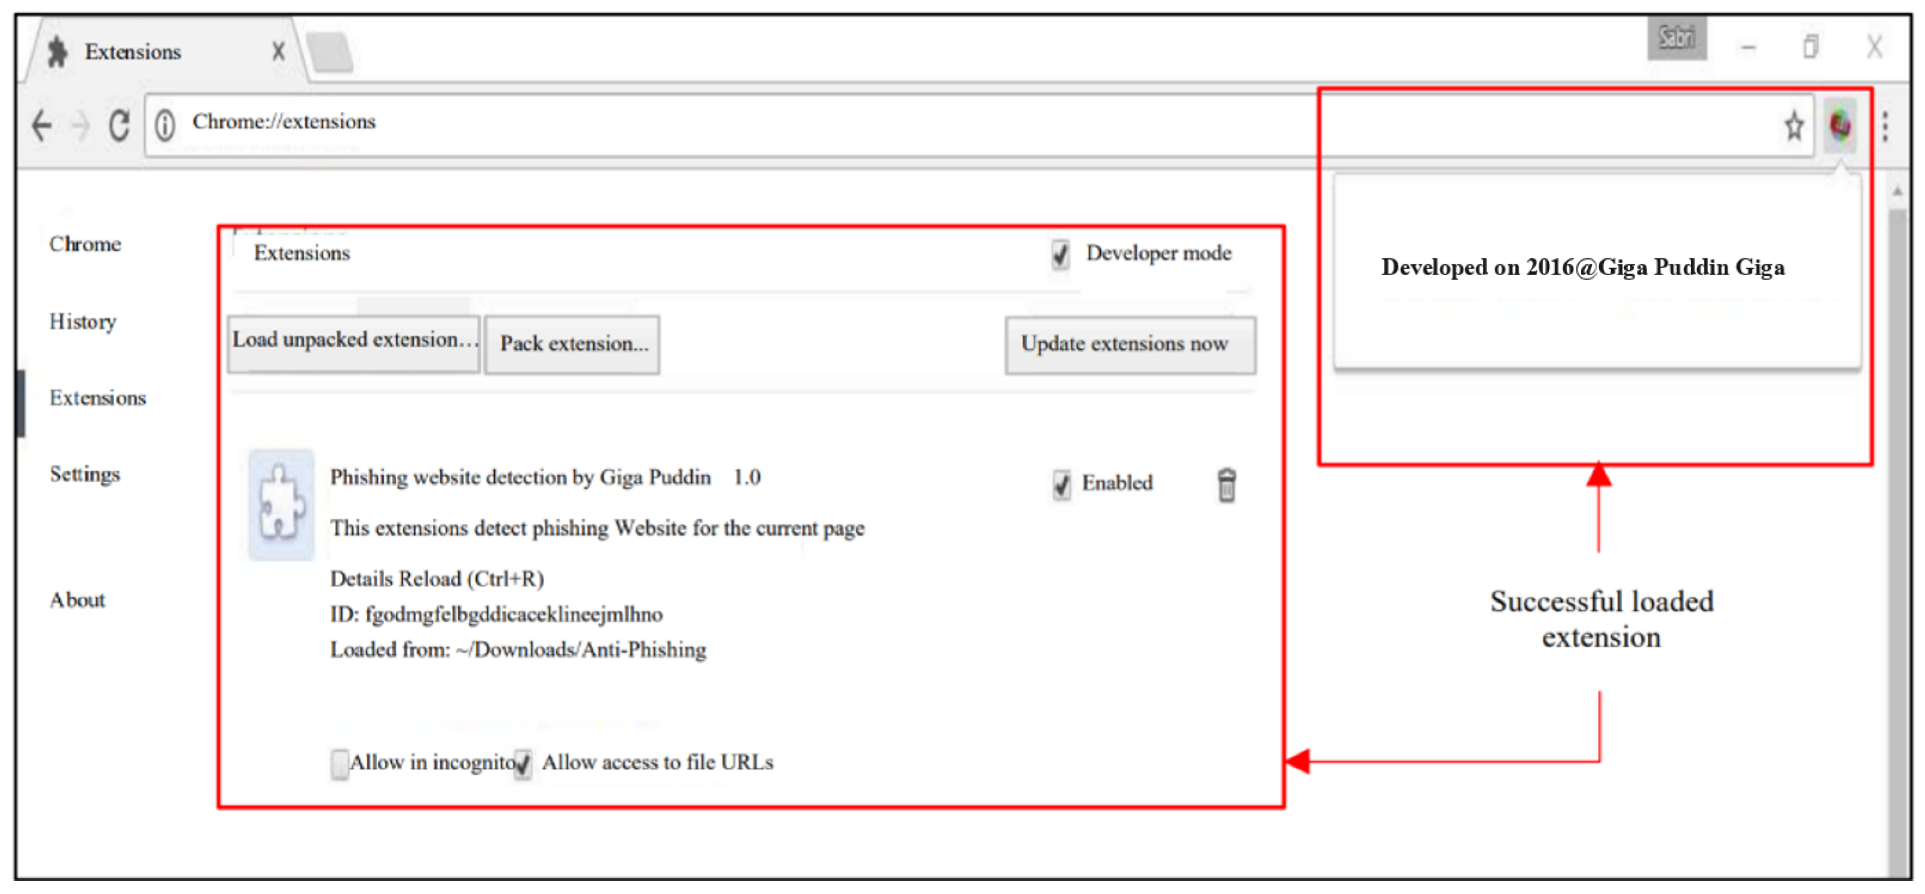Click Pack extension button

click(572, 344)
